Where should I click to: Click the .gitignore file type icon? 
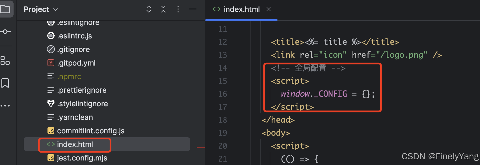51,49
